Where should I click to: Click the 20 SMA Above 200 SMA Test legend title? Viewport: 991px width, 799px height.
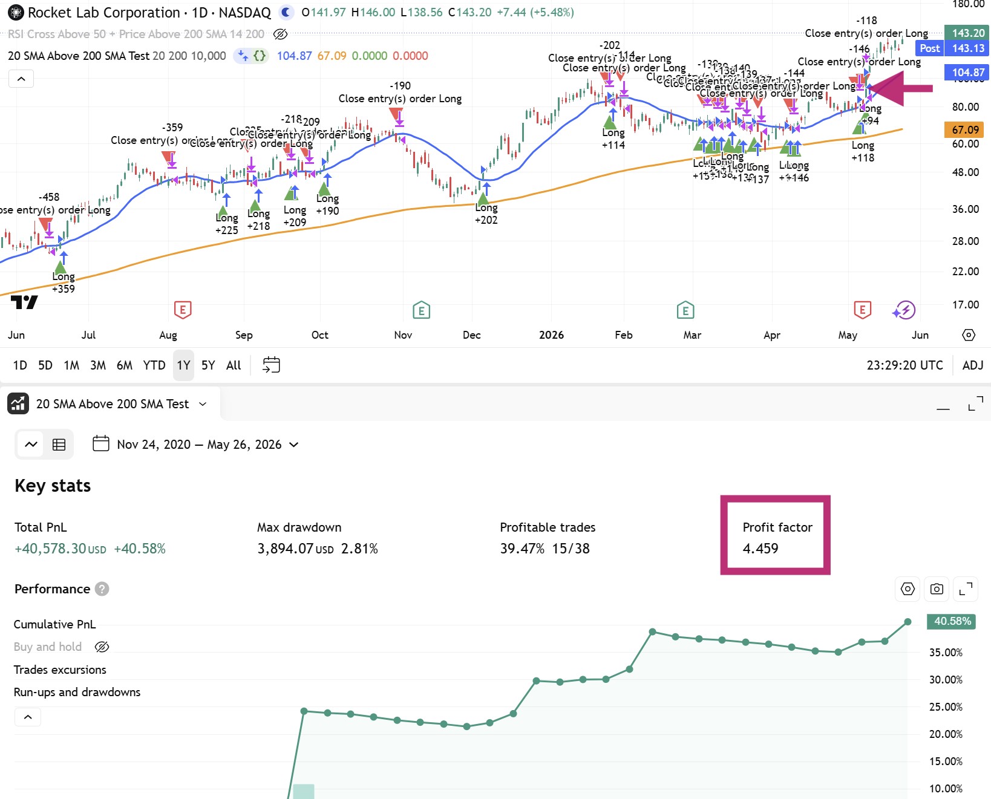(x=79, y=56)
